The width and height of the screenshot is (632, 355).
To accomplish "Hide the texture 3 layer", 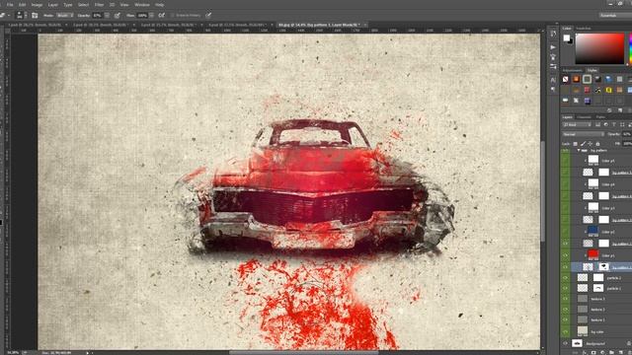I will tap(566, 299).
